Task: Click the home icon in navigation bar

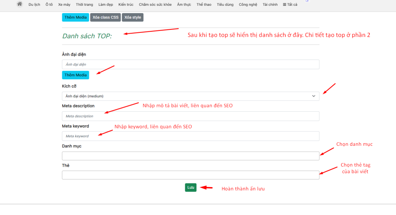Action: (x=19, y=4)
